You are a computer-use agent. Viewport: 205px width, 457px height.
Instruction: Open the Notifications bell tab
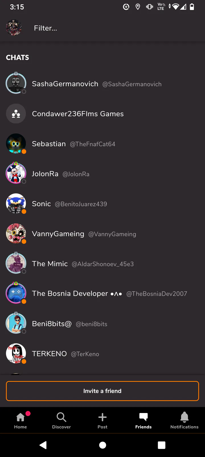[184, 420]
